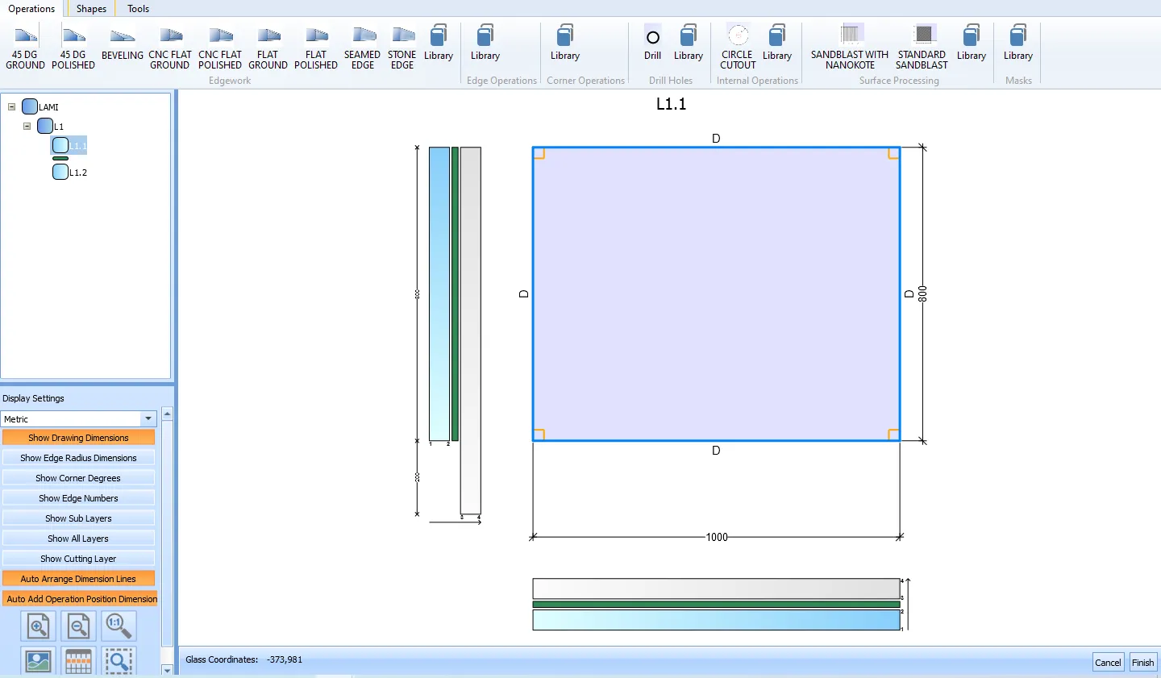Image resolution: width=1161 pixels, height=678 pixels.
Task: Select the L1.2 layer in tree
Action: click(x=69, y=172)
